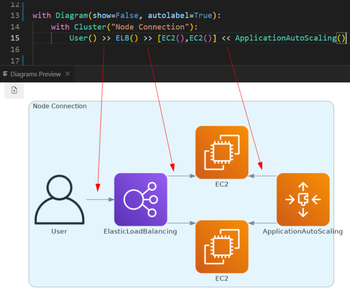Image resolution: width=350 pixels, height=291 pixels.
Task: Click the ELB call in line 15
Action: 122,38
